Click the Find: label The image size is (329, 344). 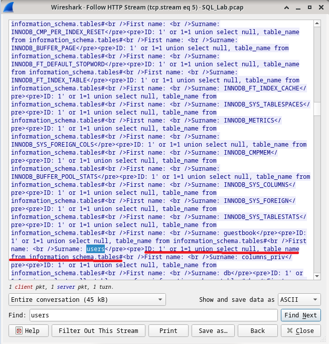(x=18, y=315)
